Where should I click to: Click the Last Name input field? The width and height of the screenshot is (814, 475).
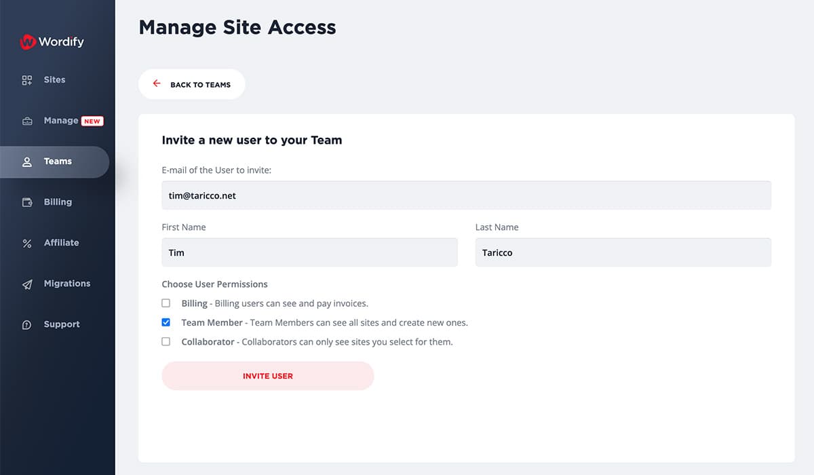(x=623, y=252)
